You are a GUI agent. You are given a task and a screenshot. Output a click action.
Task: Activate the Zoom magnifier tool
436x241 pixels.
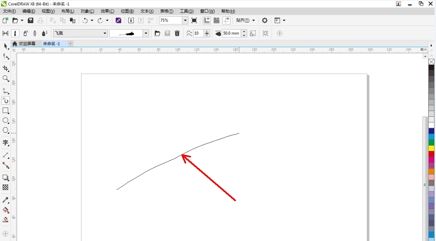[x=5, y=79]
